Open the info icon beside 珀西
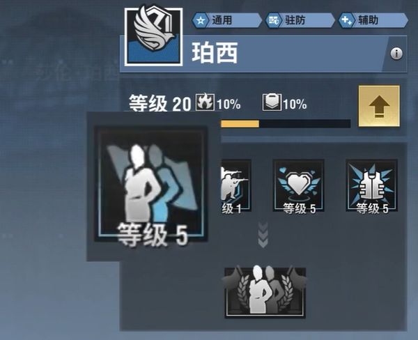The image size is (418, 340). coord(396,54)
